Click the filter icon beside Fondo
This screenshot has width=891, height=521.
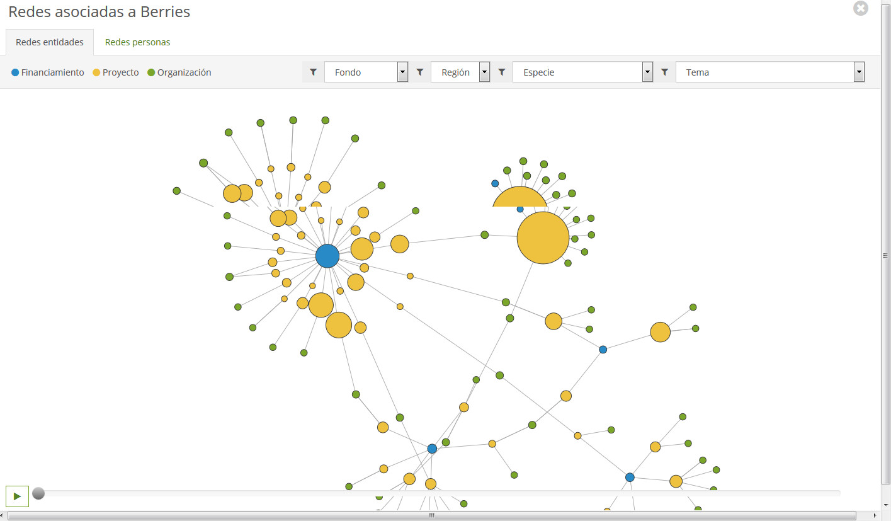coord(313,72)
